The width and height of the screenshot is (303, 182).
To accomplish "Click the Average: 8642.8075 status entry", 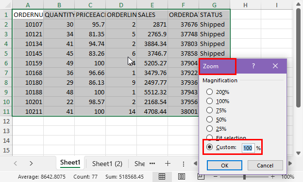I will pyautogui.click(x=42, y=177).
